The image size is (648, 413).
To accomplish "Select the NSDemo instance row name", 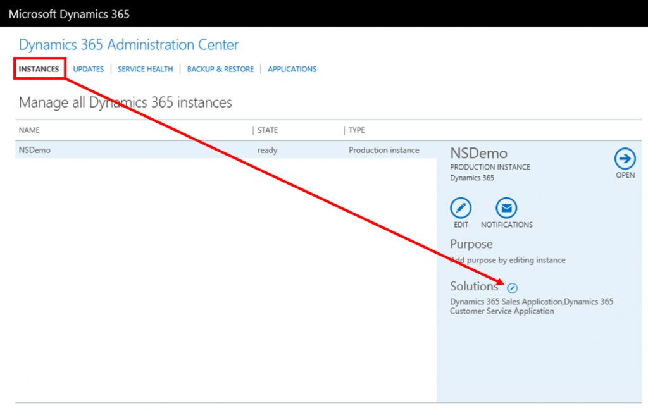I will click(x=35, y=150).
